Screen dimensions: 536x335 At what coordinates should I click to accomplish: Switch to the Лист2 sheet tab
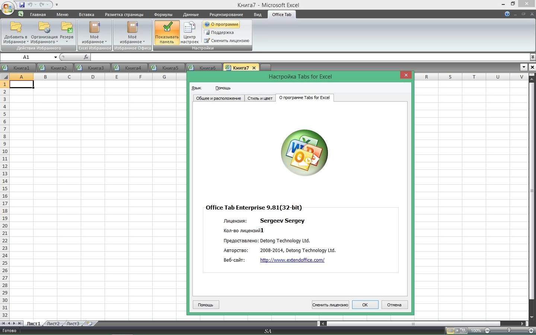[53, 323]
